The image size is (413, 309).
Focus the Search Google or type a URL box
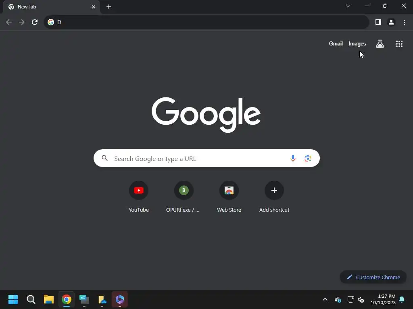(x=206, y=158)
